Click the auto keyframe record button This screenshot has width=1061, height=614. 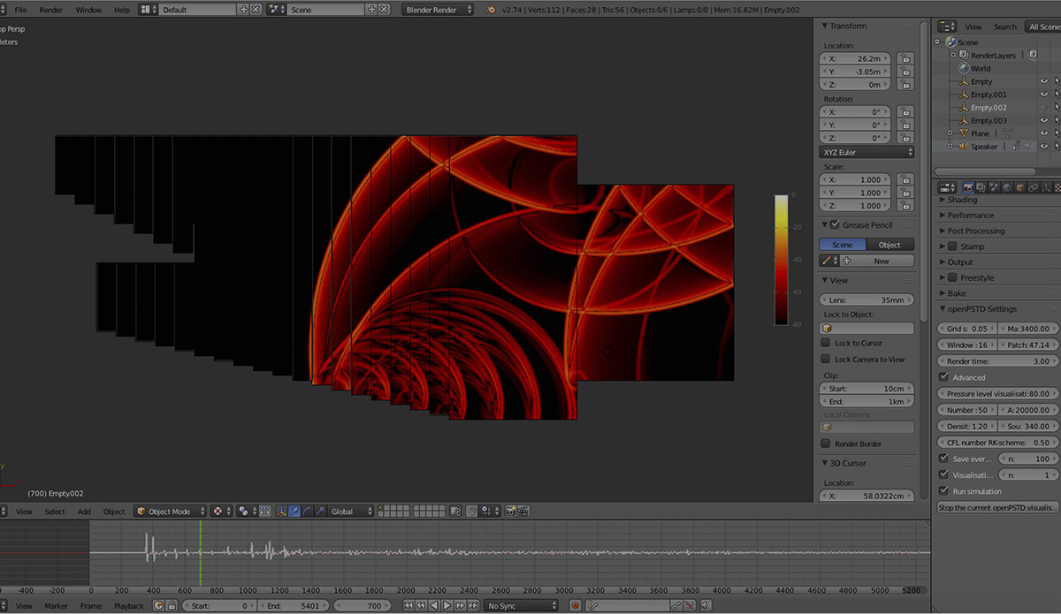point(576,606)
